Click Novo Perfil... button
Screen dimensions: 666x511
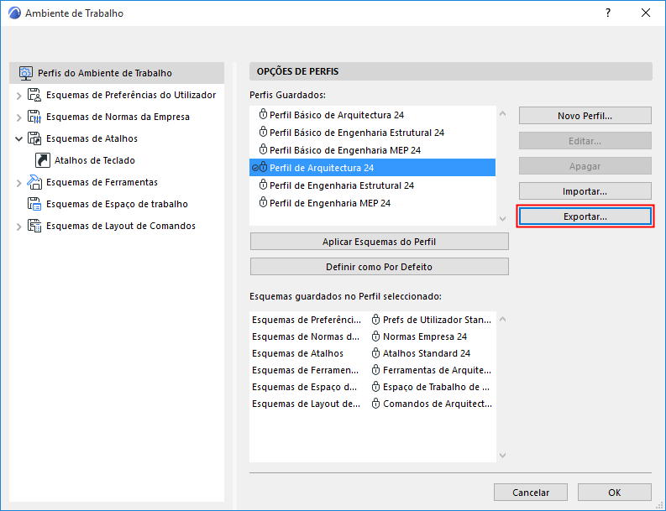point(585,116)
